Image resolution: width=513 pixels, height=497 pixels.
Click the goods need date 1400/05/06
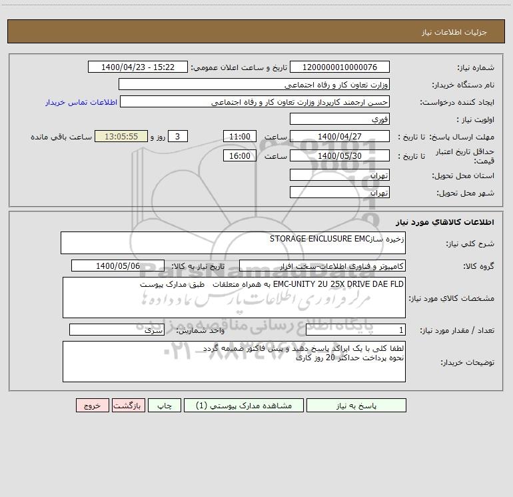point(118,266)
